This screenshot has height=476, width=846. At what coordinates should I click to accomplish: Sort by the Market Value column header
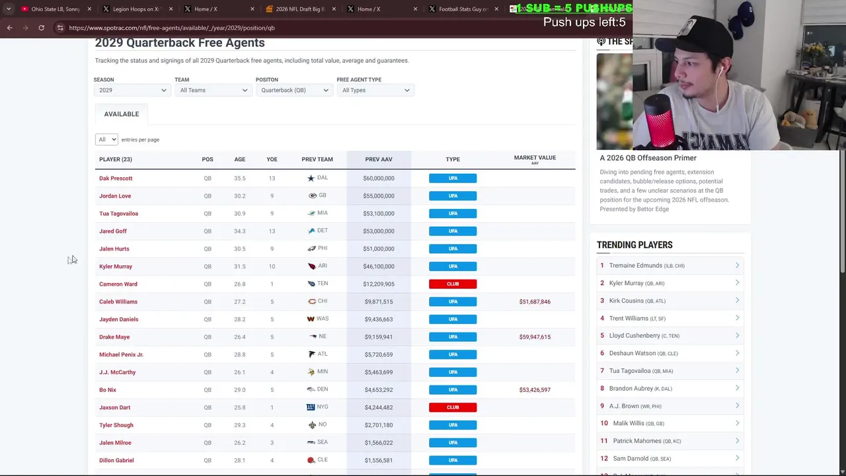click(x=535, y=158)
